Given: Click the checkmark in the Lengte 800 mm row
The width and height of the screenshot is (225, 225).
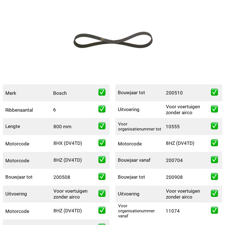Looking at the screenshot, I should point(102,126).
